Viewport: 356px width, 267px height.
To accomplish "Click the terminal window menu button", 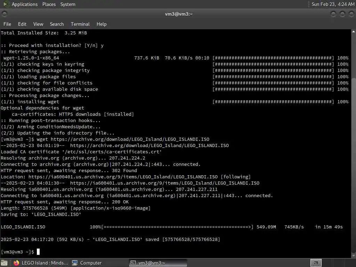I will click(x=4, y=14).
